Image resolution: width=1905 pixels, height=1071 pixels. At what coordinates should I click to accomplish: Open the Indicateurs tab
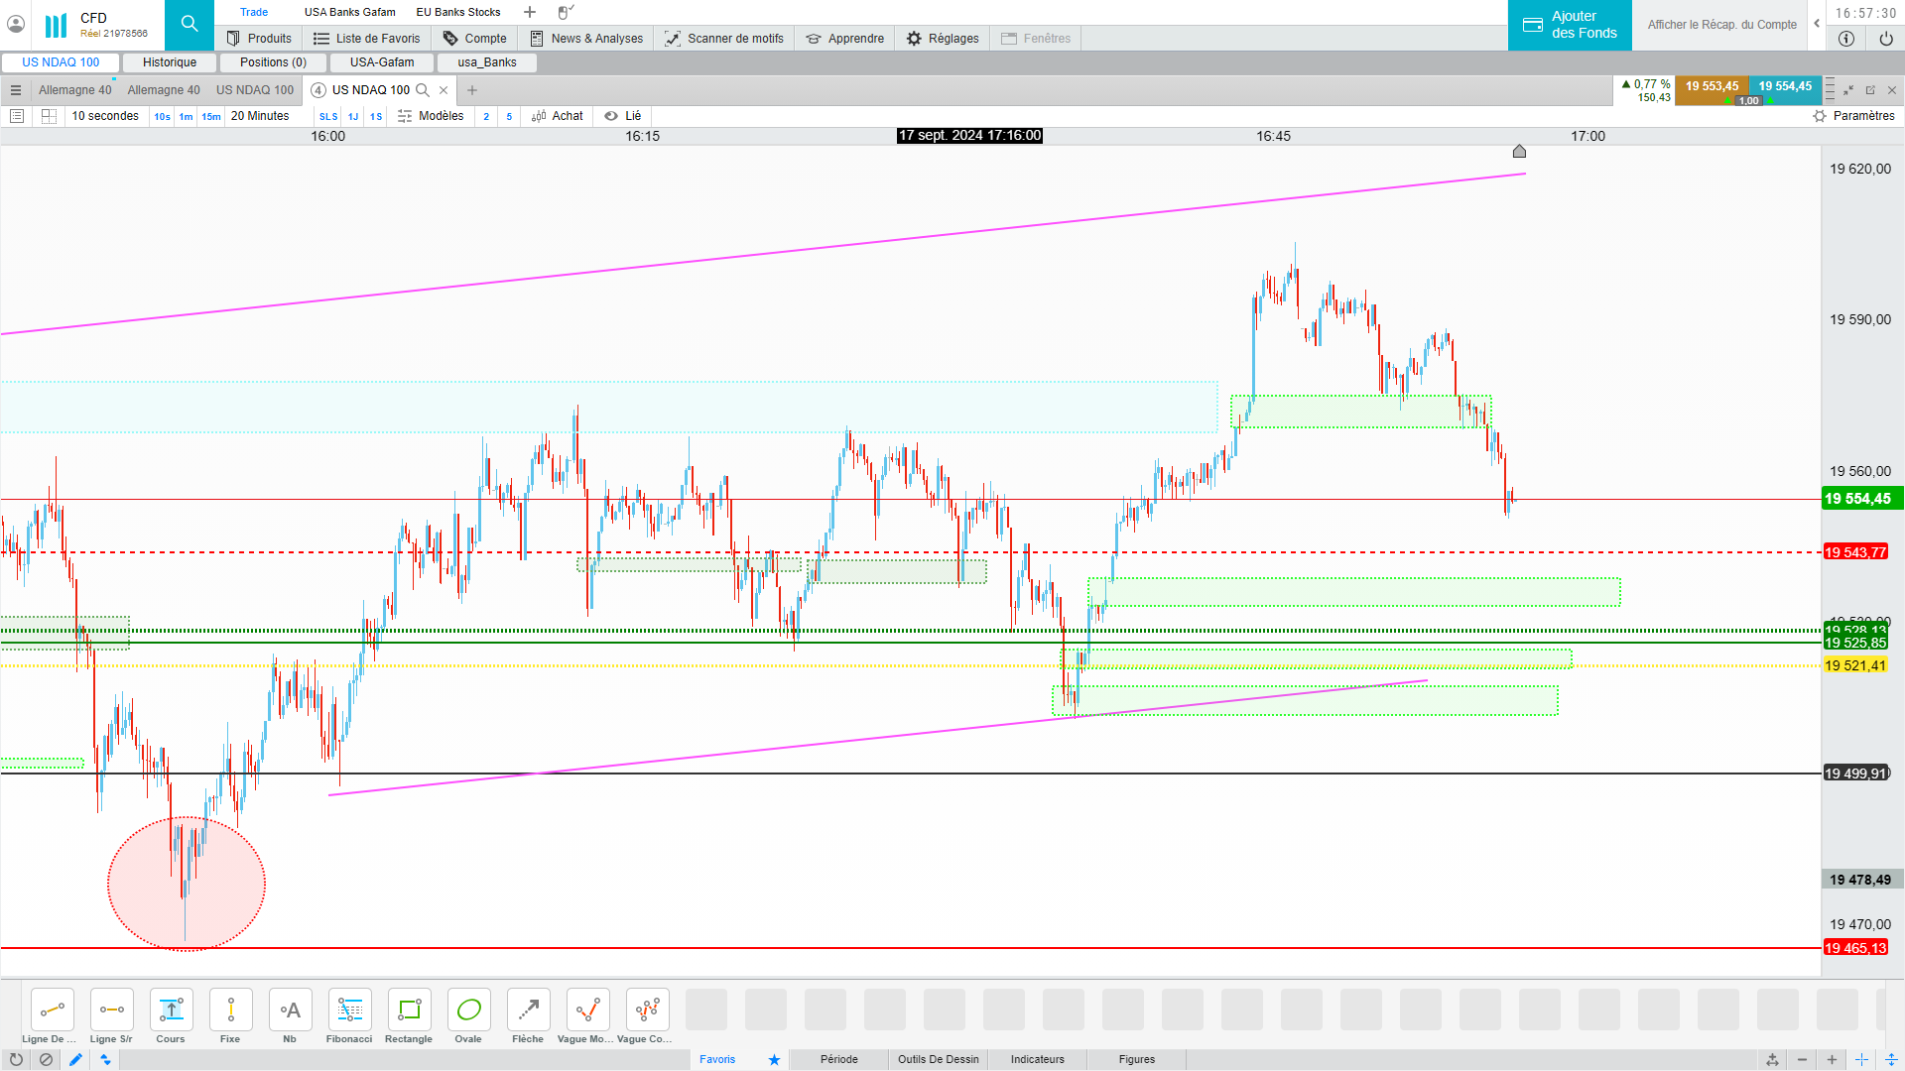click(x=1037, y=1059)
